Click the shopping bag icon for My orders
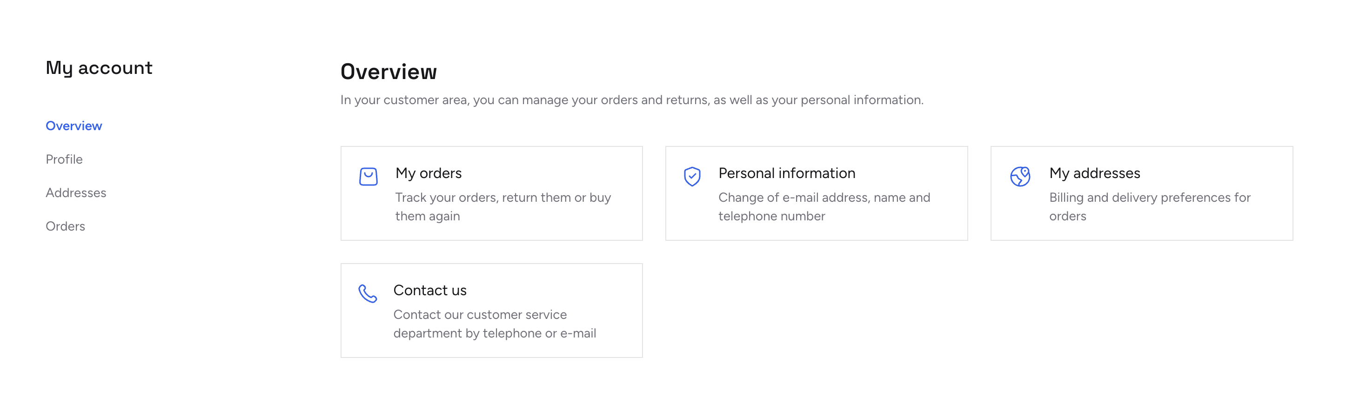The height and width of the screenshot is (410, 1353). [368, 176]
